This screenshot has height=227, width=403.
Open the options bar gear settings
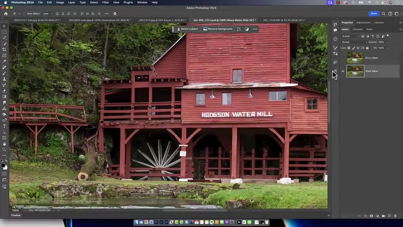[x=115, y=14]
